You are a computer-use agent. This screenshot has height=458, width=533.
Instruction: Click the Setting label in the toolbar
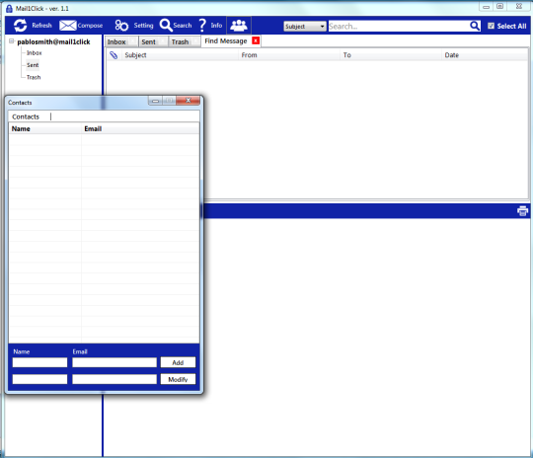pos(143,26)
